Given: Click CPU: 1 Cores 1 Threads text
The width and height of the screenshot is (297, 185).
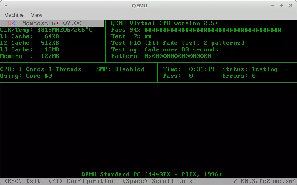Looking at the screenshot, I should tap(41, 69).
